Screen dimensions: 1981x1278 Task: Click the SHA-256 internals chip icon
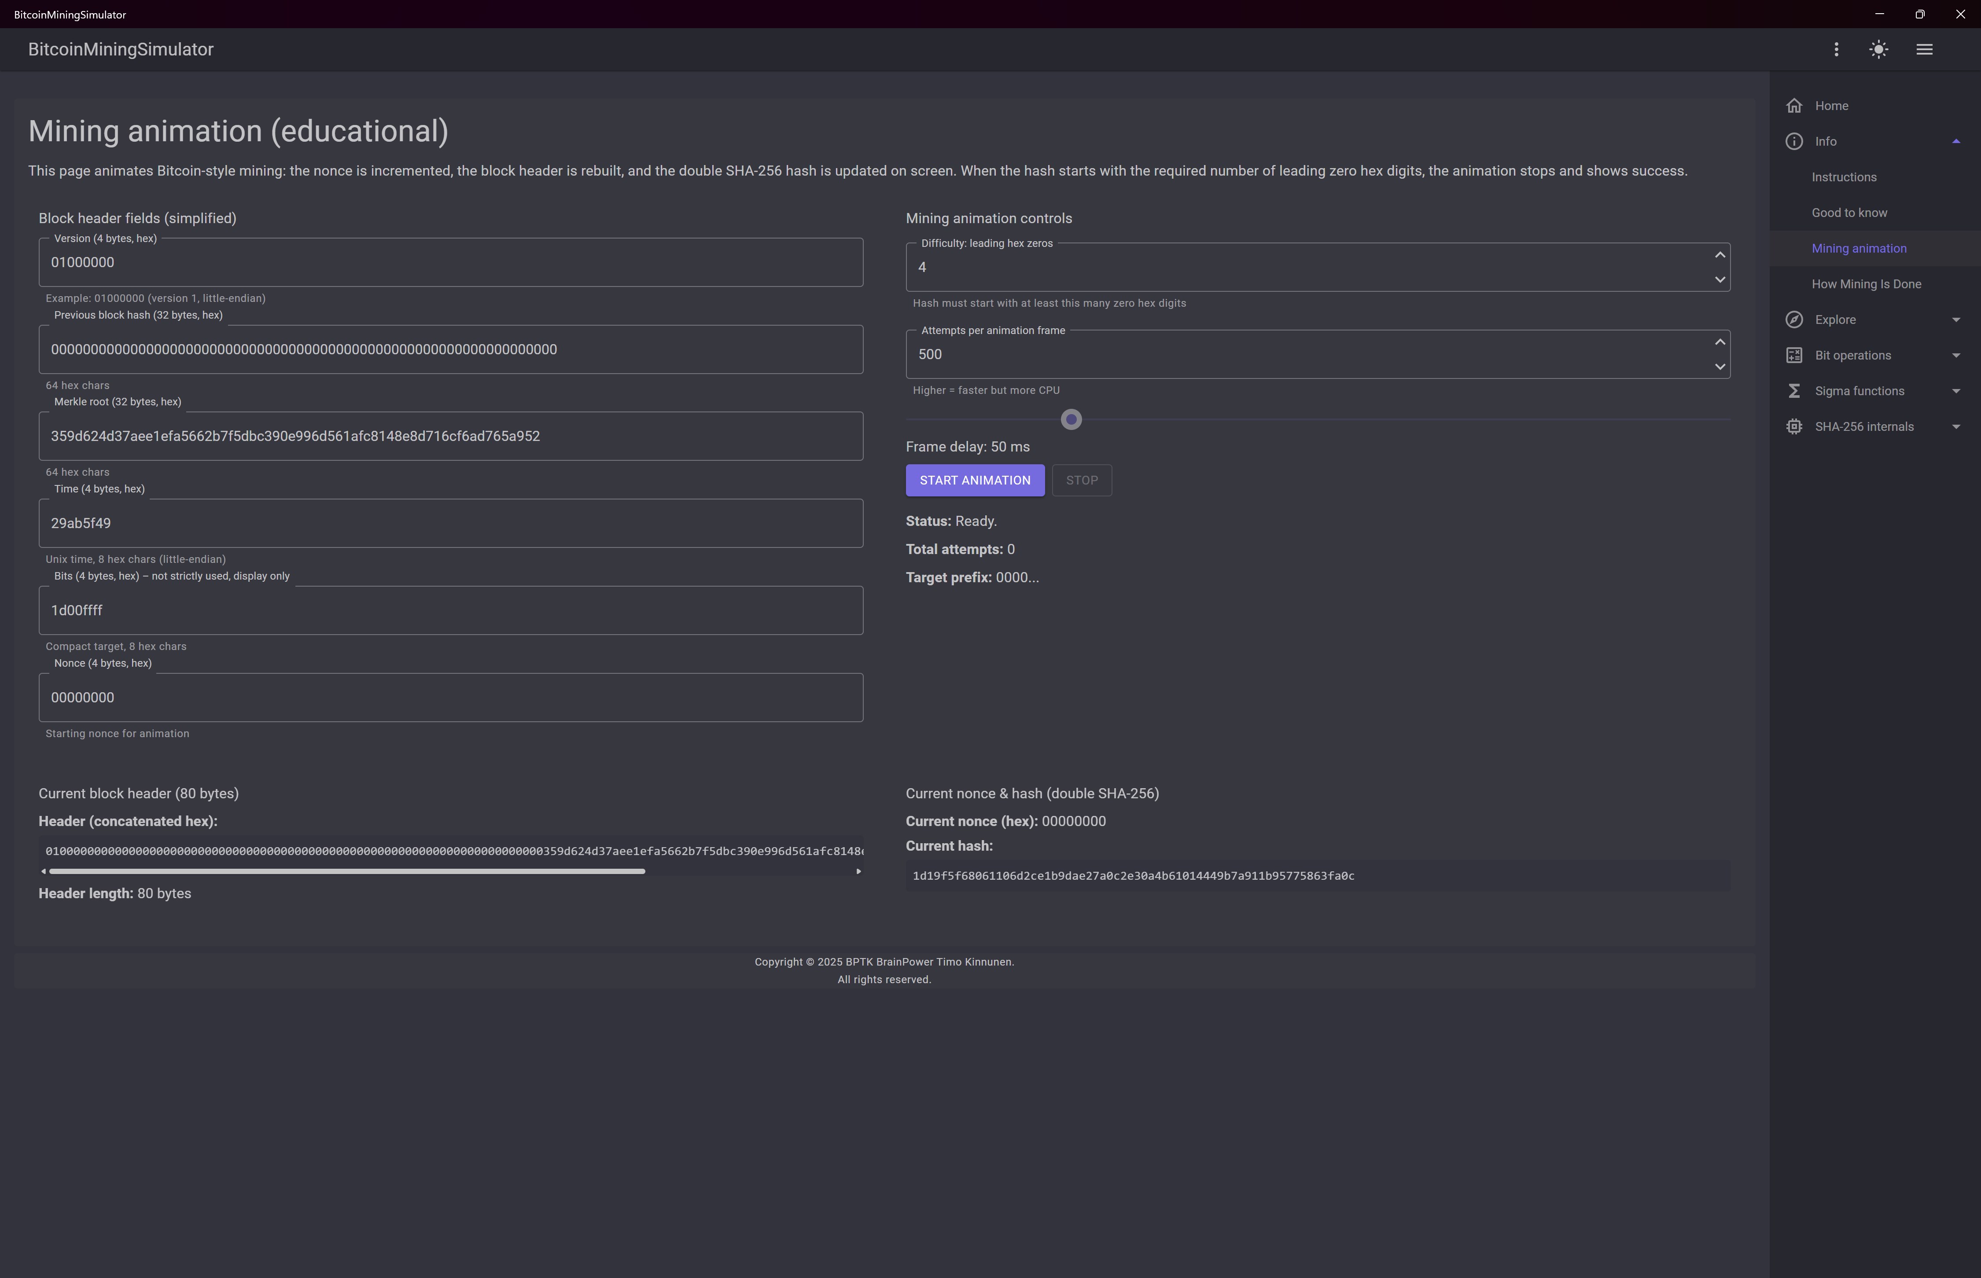[1793, 426]
